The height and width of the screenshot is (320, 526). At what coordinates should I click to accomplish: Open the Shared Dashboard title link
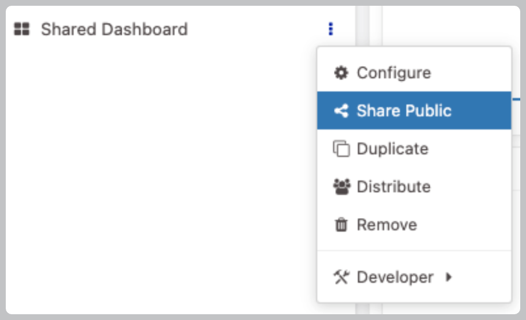tap(114, 29)
